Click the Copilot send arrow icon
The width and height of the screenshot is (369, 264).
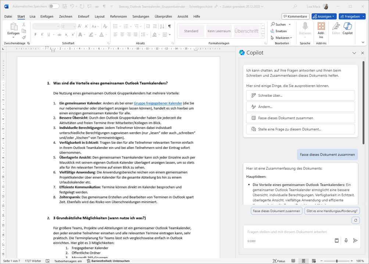pos(355,240)
